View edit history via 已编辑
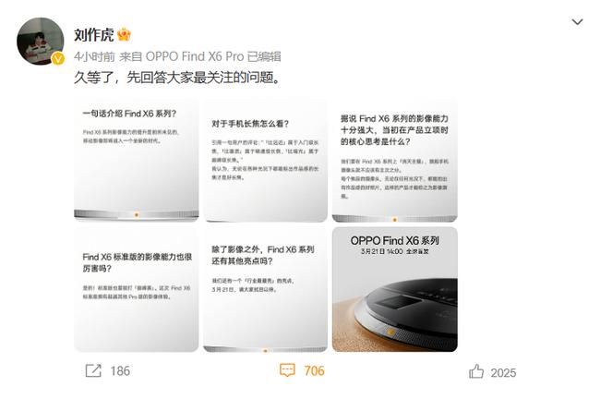 point(264,56)
